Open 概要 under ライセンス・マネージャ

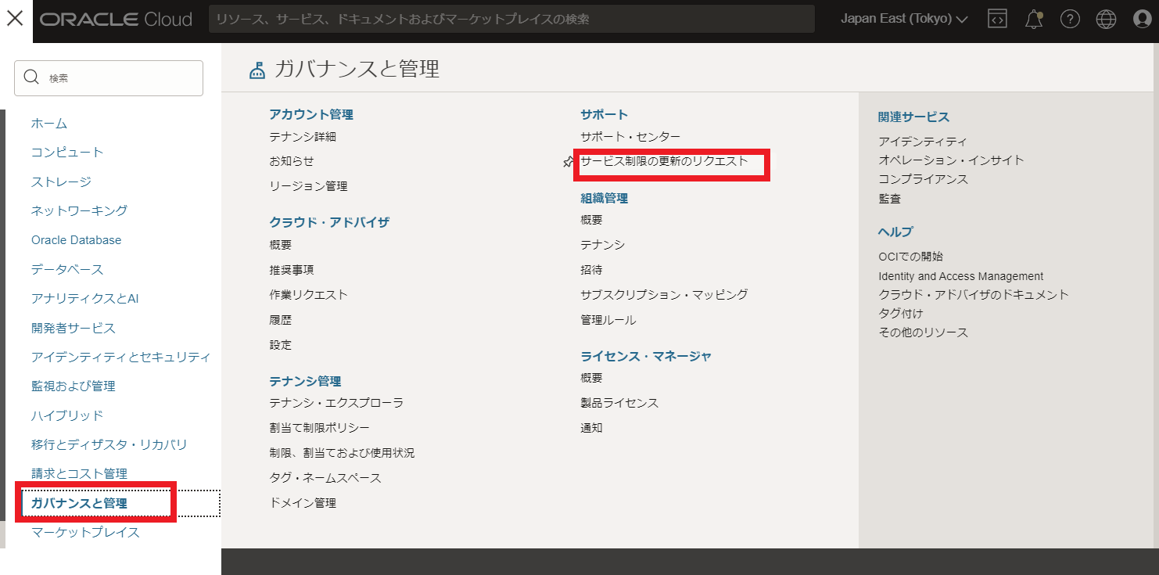[x=591, y=378]
